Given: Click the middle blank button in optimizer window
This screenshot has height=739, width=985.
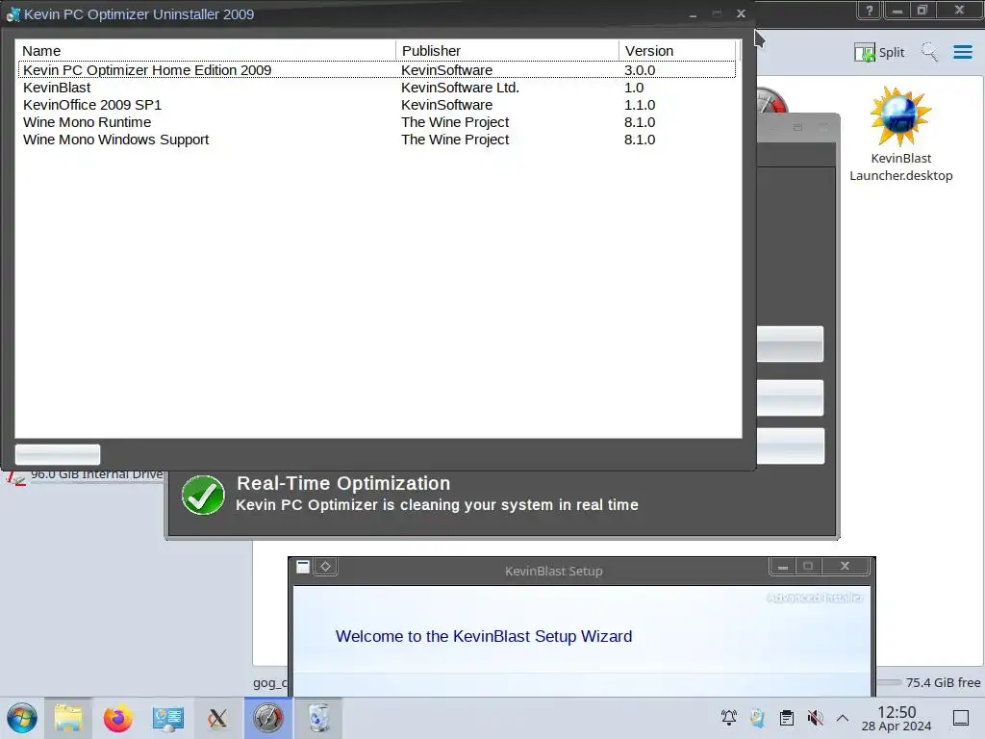Looking at the screenshot, I should tap(790, 397).
